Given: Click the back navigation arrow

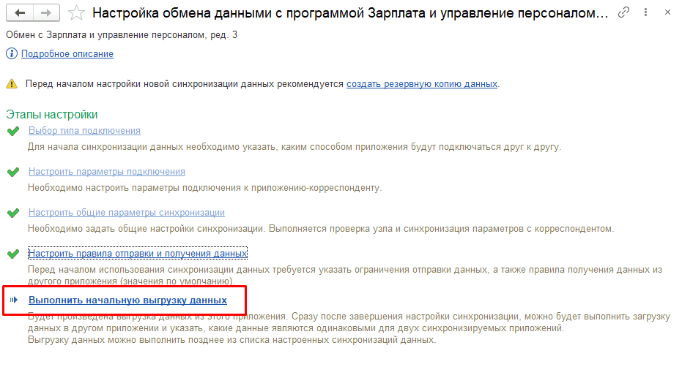Looking at the screenshot, I should 20,13.
